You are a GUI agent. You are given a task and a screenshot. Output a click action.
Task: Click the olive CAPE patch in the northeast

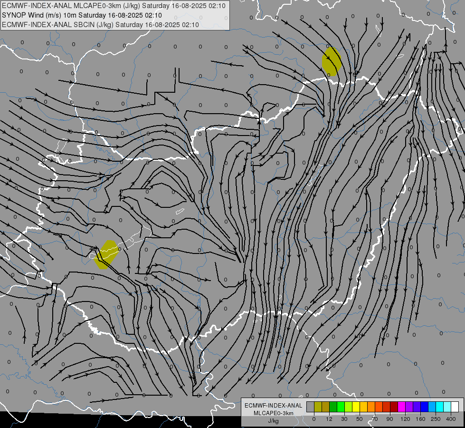click(332, 61)
